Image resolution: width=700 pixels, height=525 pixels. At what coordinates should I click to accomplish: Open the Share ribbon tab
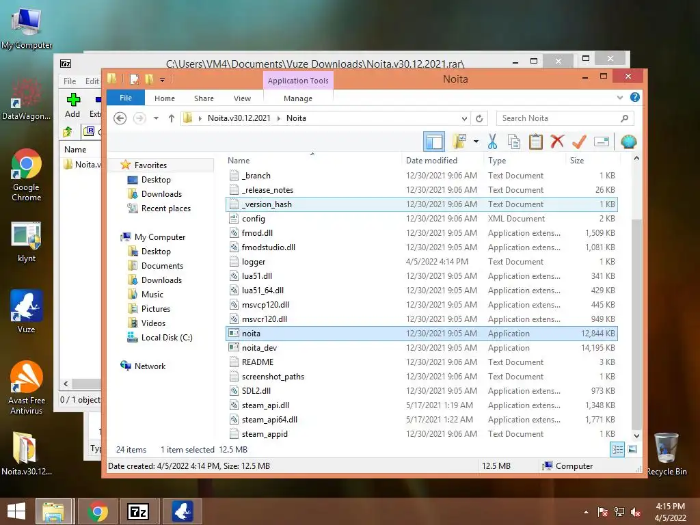pos(204,98)
